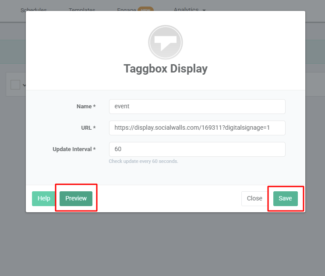Click the Taggbox logo icon

(x=166, y=42)
